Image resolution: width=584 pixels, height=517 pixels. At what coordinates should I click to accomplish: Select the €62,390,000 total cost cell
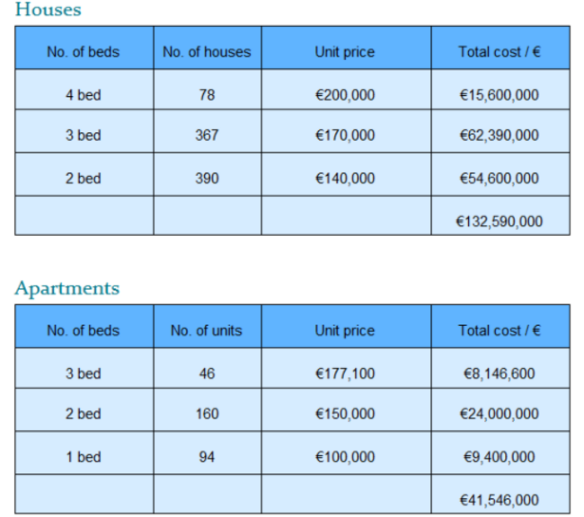click(x=500, y=131)
